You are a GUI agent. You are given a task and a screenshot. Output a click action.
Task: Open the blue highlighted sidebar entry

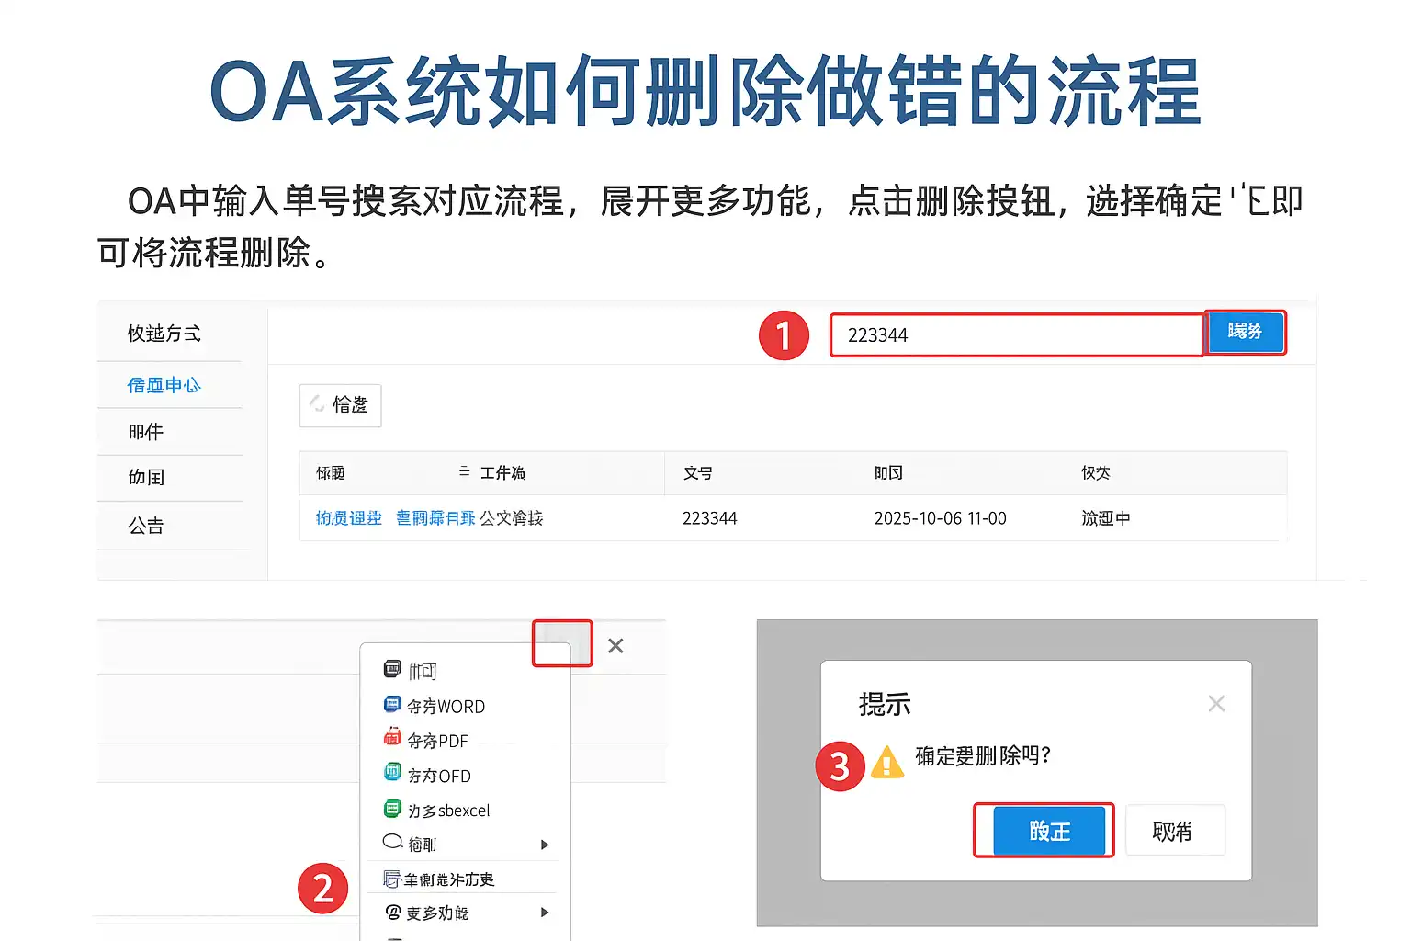(x=164, y=385)
